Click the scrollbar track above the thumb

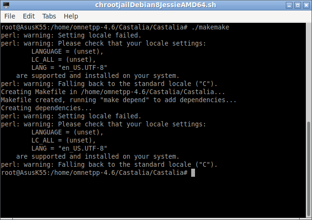pyautogui.click(x=309, y=72)
